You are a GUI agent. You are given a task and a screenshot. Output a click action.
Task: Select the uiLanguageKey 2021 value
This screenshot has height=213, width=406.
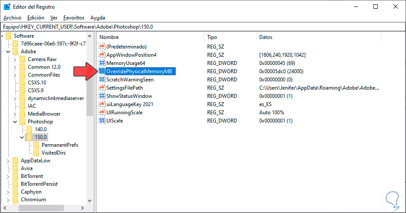tap(127, 104)
